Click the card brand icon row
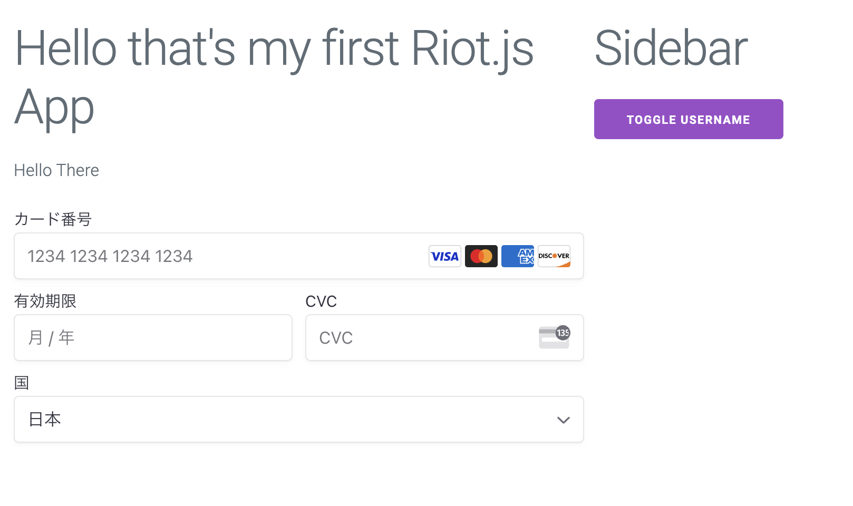This screenshot has height=506, width=853. (499, 256)
